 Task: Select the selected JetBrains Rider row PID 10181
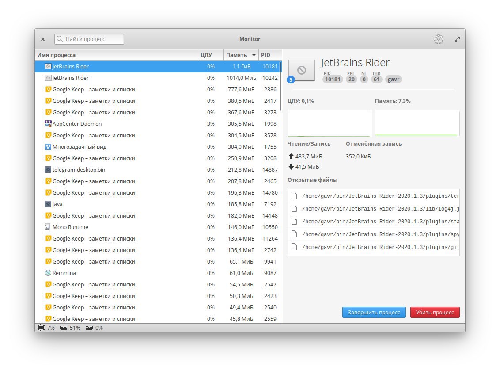157,66
